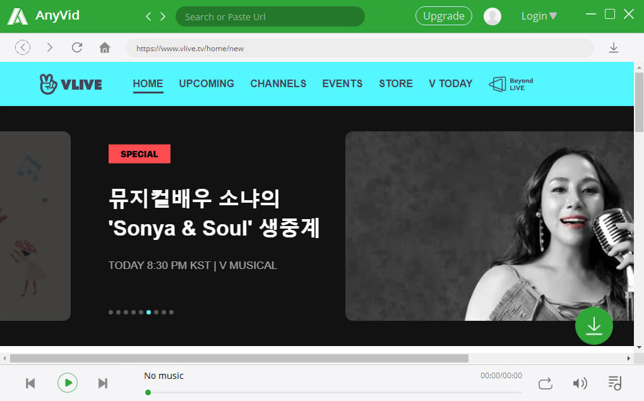Click the vlive.tv address bar

359,48
